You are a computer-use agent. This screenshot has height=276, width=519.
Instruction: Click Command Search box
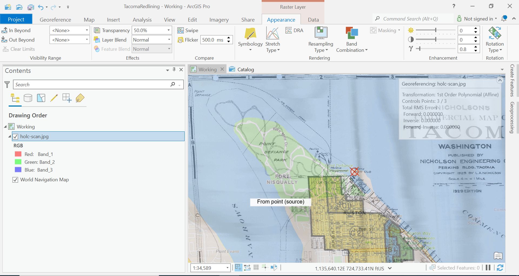pos(413,19)
